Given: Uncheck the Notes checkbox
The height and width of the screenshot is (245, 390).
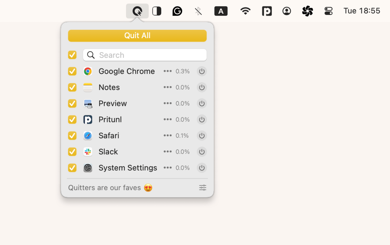Looking at the screenshot, I should tap(72, 87).
